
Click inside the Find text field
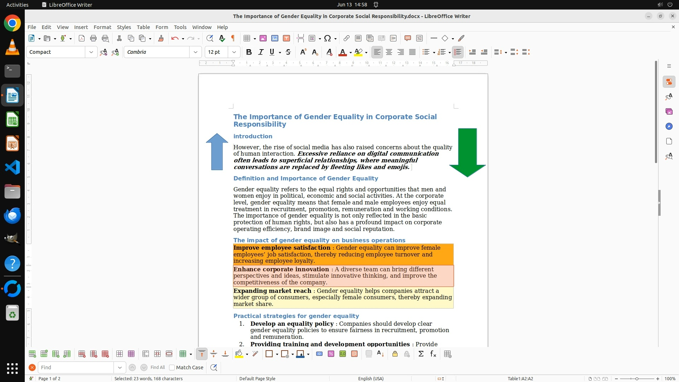coord(76,367)
